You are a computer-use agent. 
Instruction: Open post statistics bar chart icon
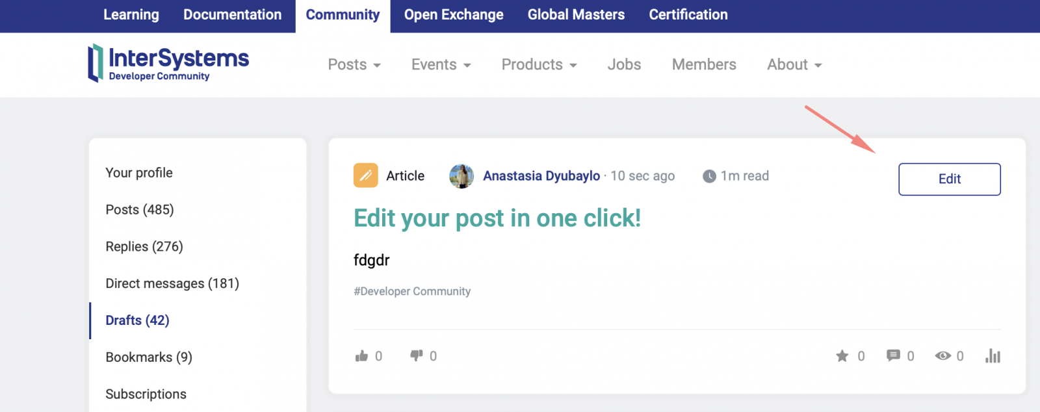point(993,355)
